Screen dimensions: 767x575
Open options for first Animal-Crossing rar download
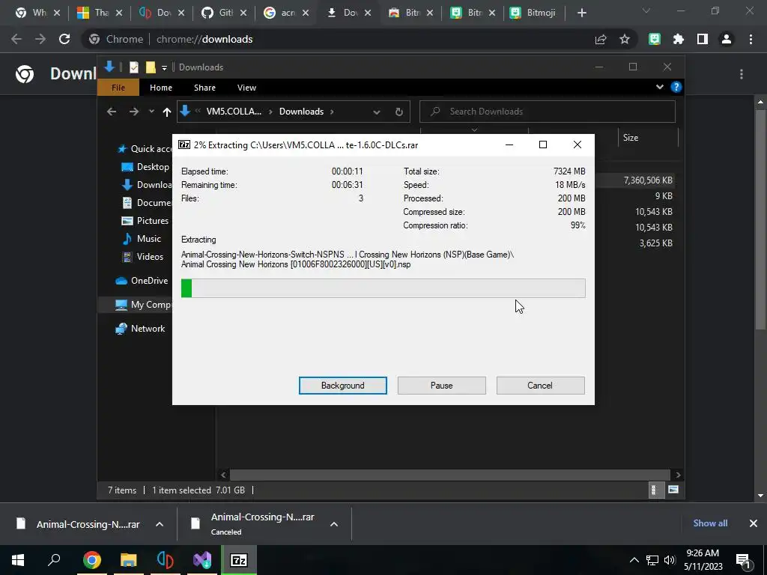(160, 524)
